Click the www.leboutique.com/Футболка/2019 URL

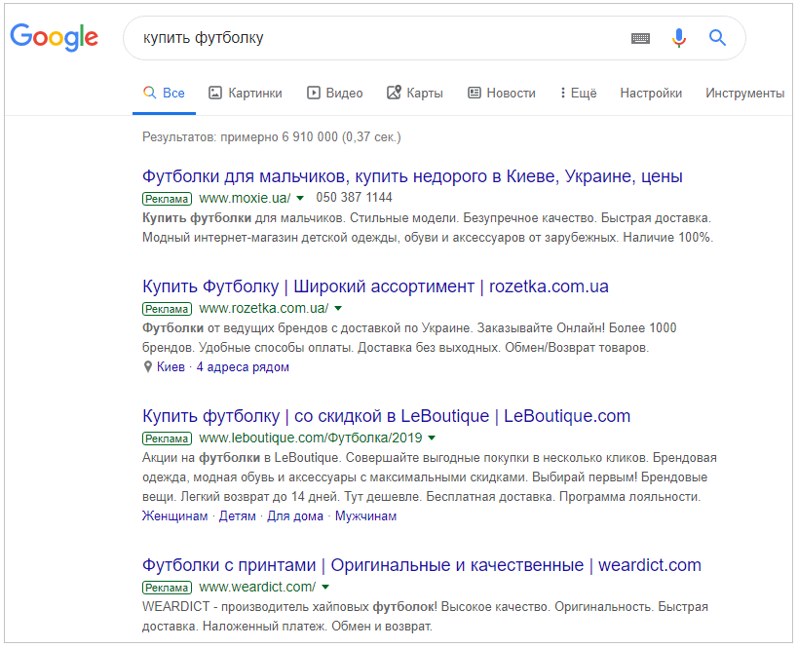[x=311, y=438]
